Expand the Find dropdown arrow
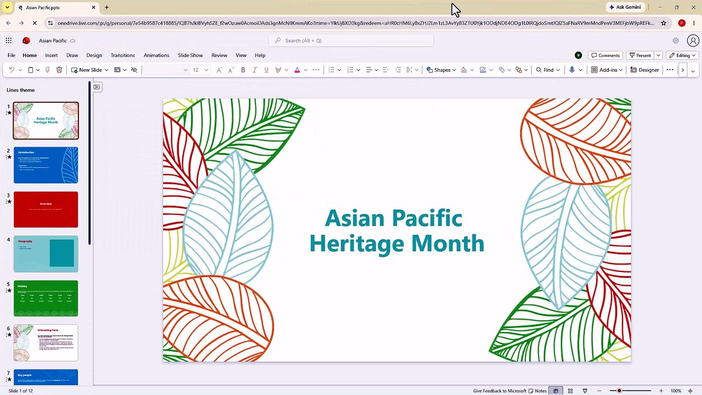 point(559,70)
